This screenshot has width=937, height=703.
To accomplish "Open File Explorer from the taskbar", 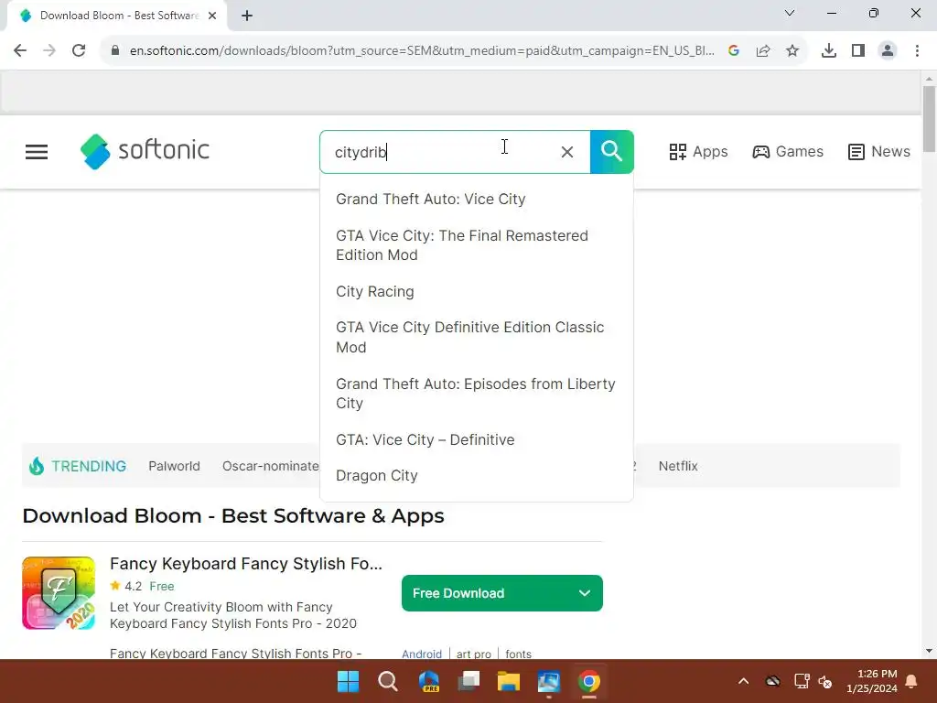I will pyautogui.click(x=509, y=681).
